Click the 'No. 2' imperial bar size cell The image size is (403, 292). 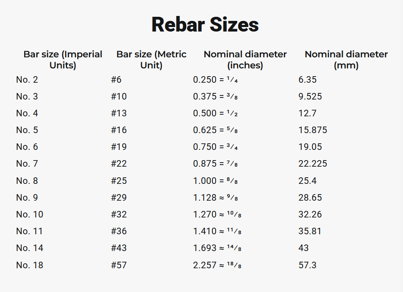[x=27, y=80]
